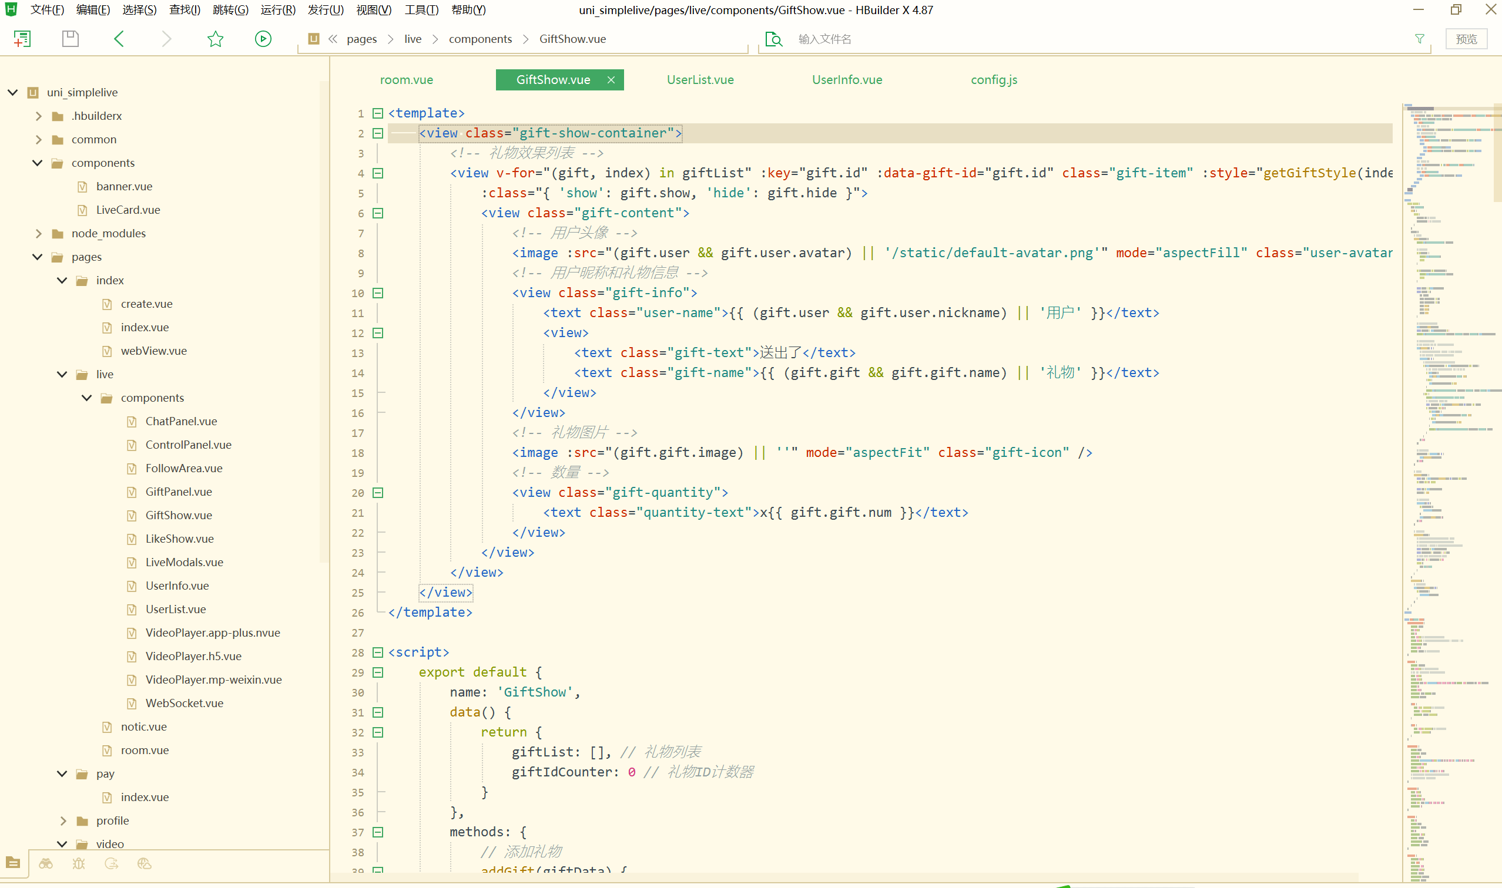Collapse the pages folder in tree
Image resolution: width=1502 pixels, height=888 pixels.
(37, 257)
